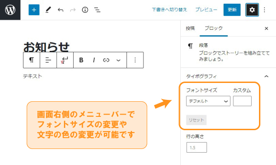Show more rich text controls chevron
Image resolution: width=276 pixels, height=165 pixels.
(x=119, y=60)
